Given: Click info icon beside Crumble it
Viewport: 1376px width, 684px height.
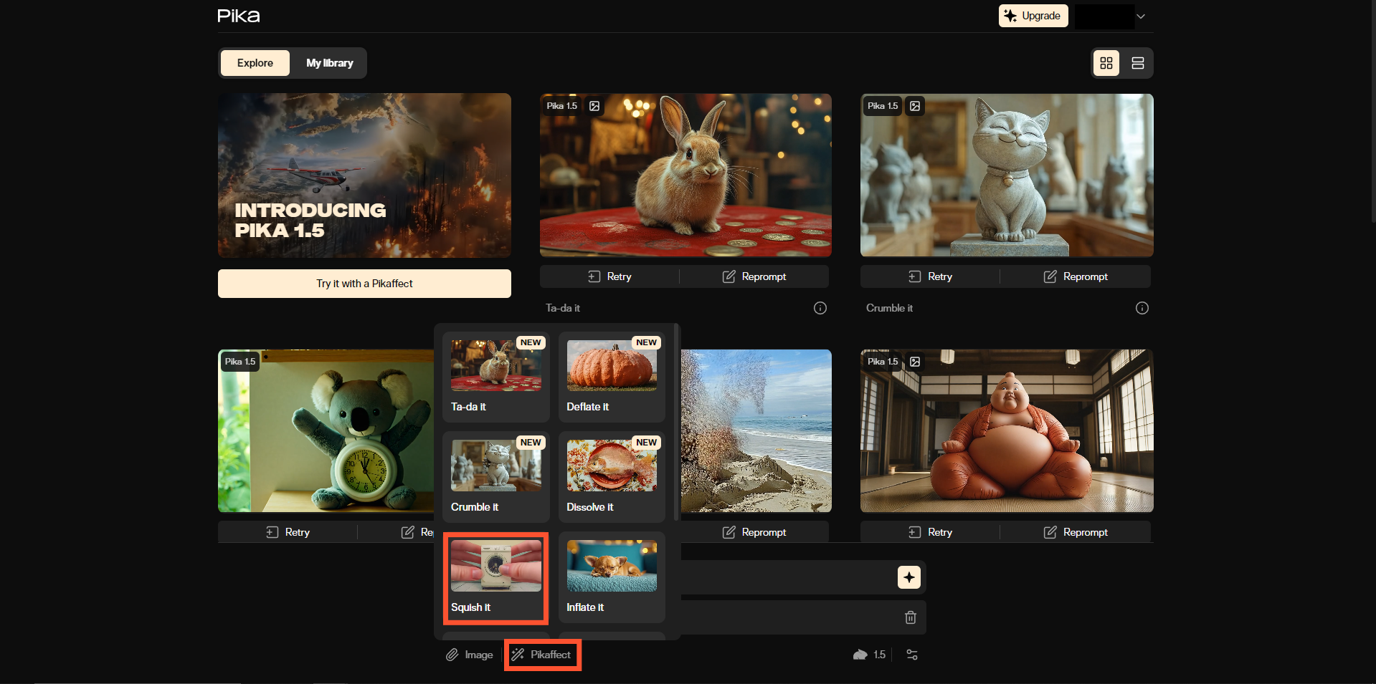Looking at the screenshot, I should pyautogui.click(x=1142, y=308).
